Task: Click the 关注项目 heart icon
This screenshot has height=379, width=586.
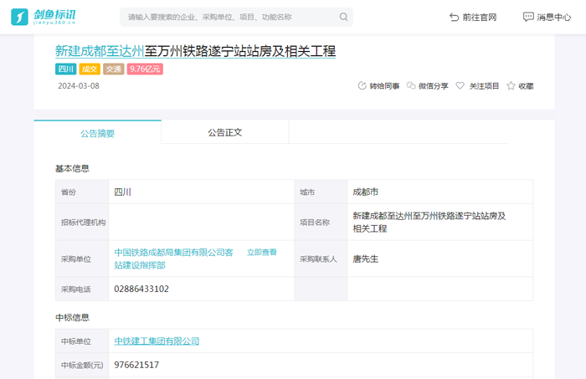Action: click(x=460, y=85)
